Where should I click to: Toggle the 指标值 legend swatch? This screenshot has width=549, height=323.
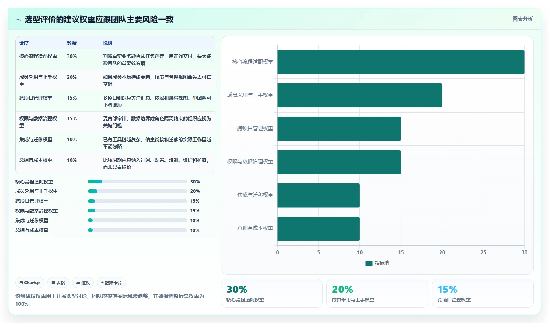369,263
